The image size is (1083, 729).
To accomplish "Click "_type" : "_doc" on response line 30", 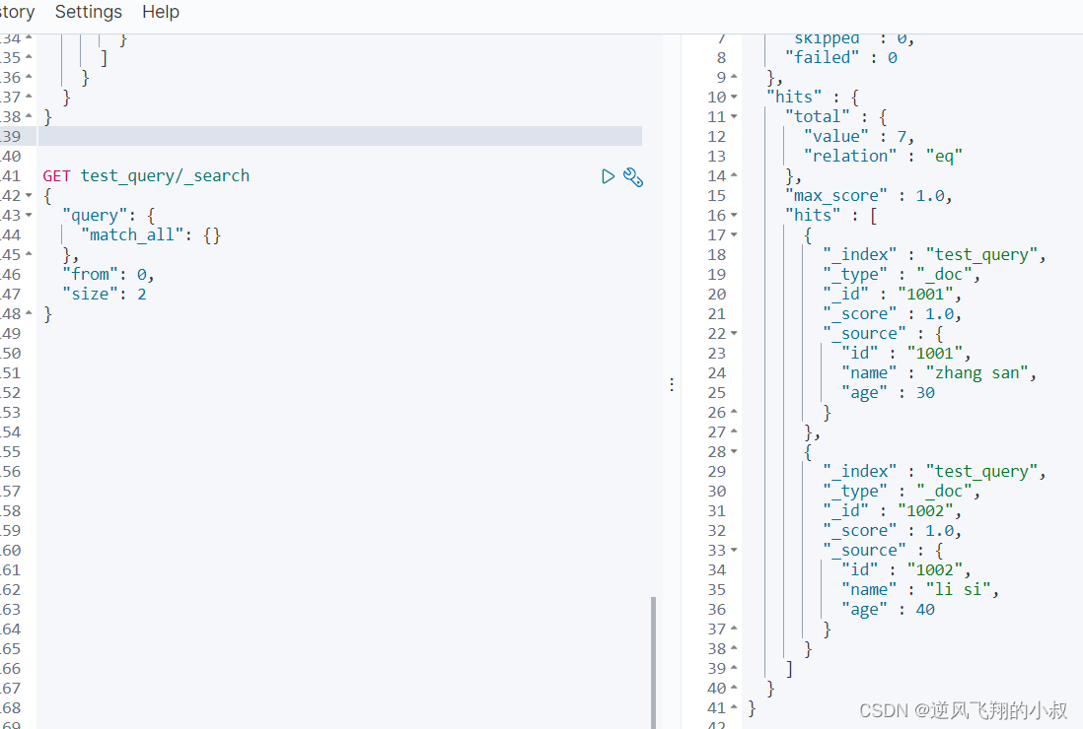I will tap(902, 491).
